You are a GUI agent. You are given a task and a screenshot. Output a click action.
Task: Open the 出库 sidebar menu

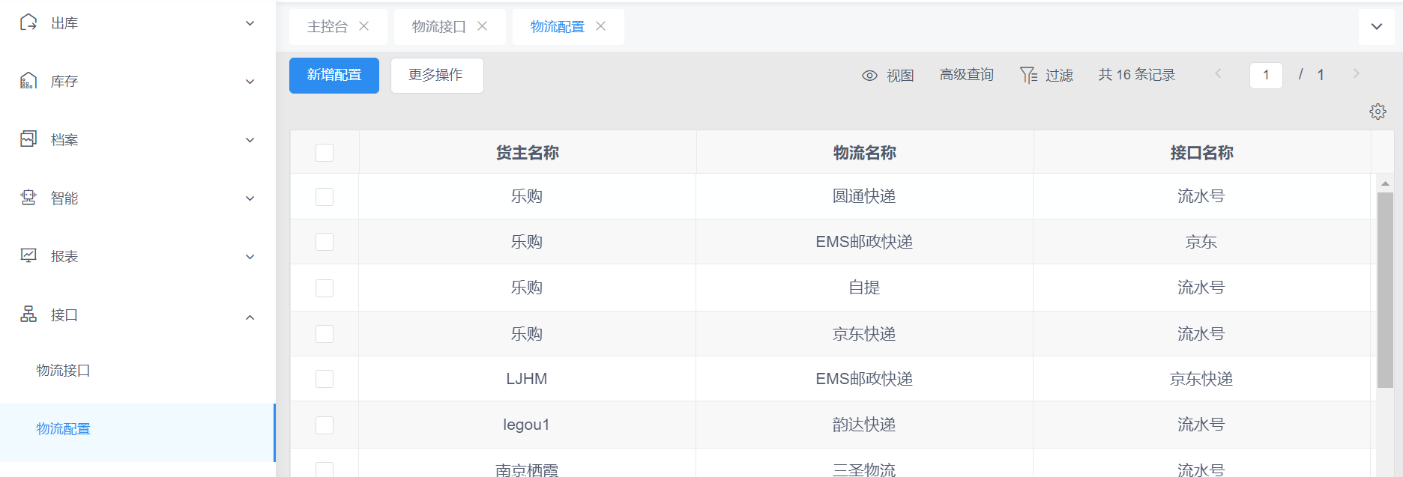[138, 23]
